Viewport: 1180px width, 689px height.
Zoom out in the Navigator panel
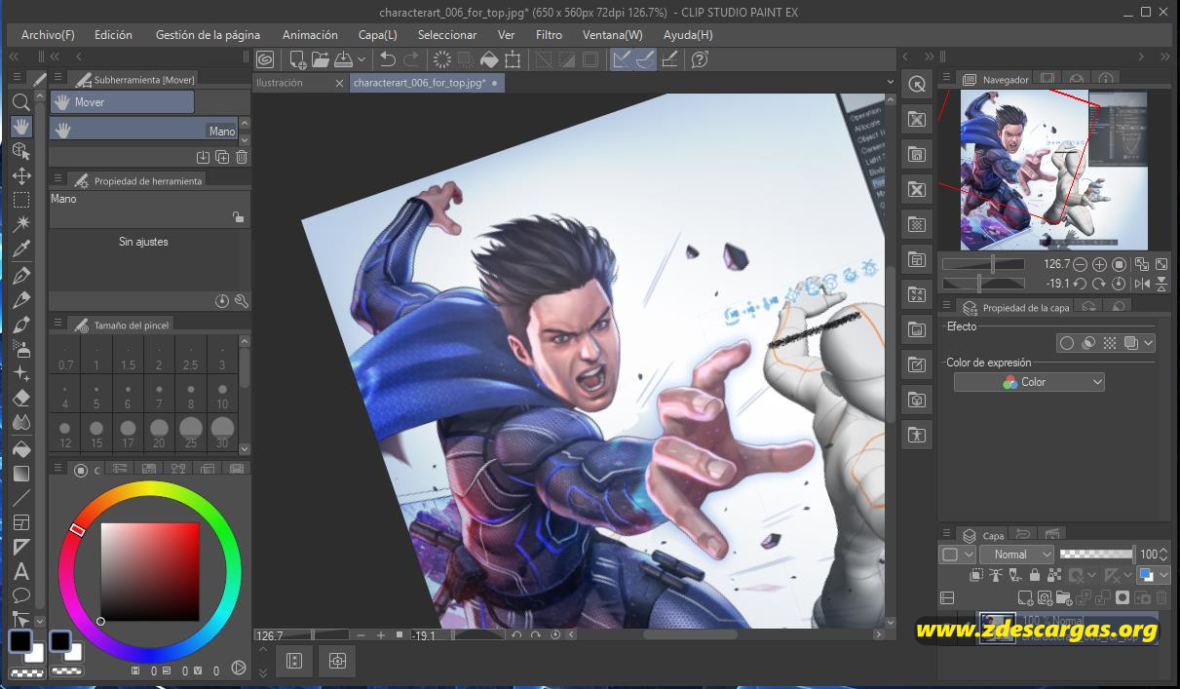coord(1082,264)
